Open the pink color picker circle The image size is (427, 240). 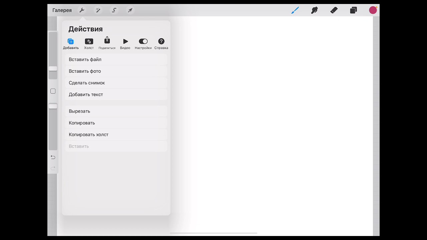[x=373, y=10]
